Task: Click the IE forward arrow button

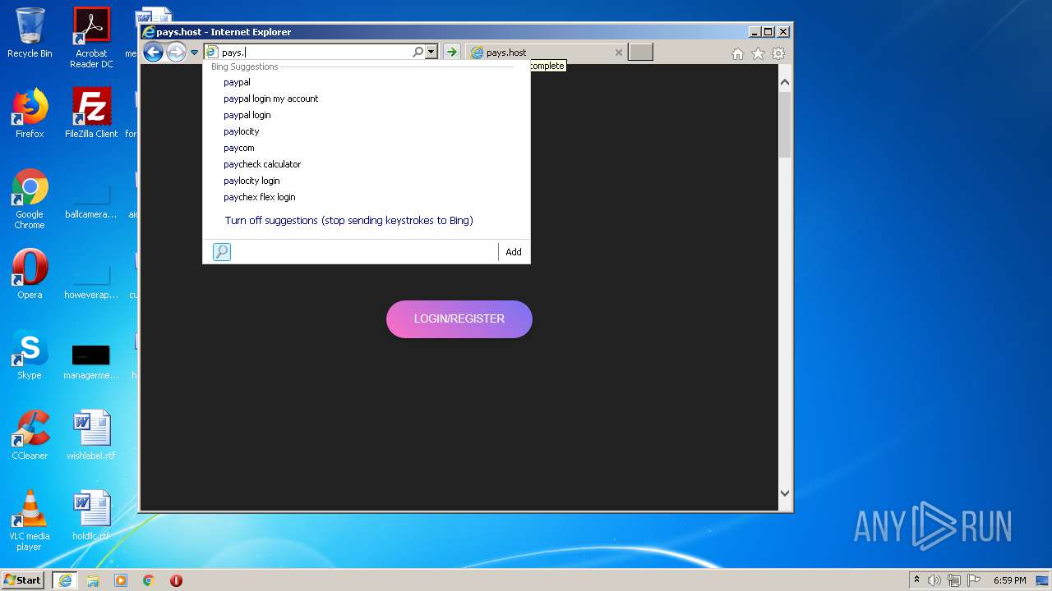Action: coord(176,53)
